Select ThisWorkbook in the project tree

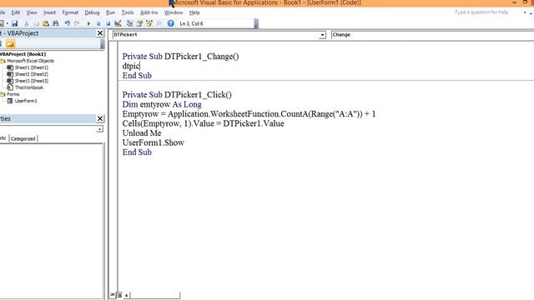pos(29,87)
